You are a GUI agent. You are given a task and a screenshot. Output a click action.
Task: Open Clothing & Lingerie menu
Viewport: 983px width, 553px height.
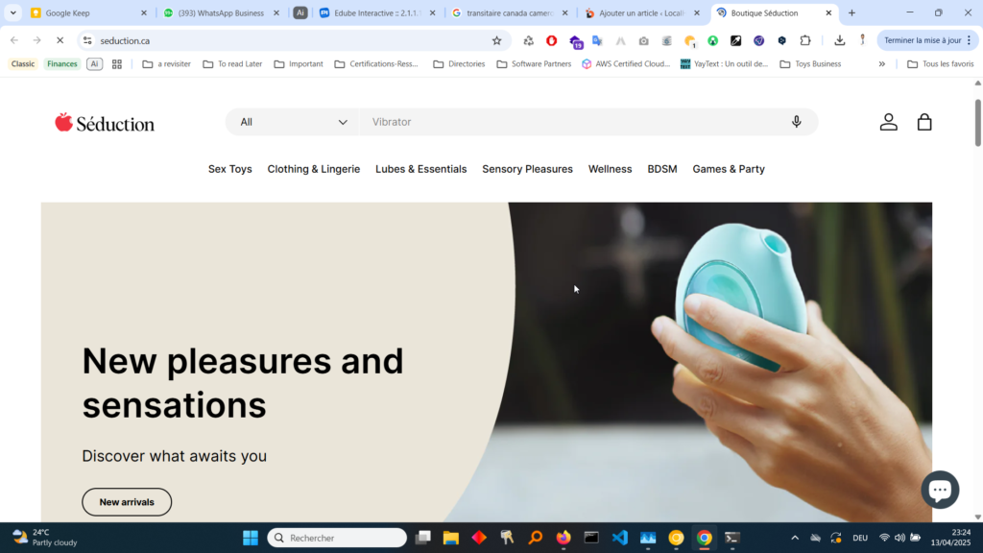[x=314, y=169]
